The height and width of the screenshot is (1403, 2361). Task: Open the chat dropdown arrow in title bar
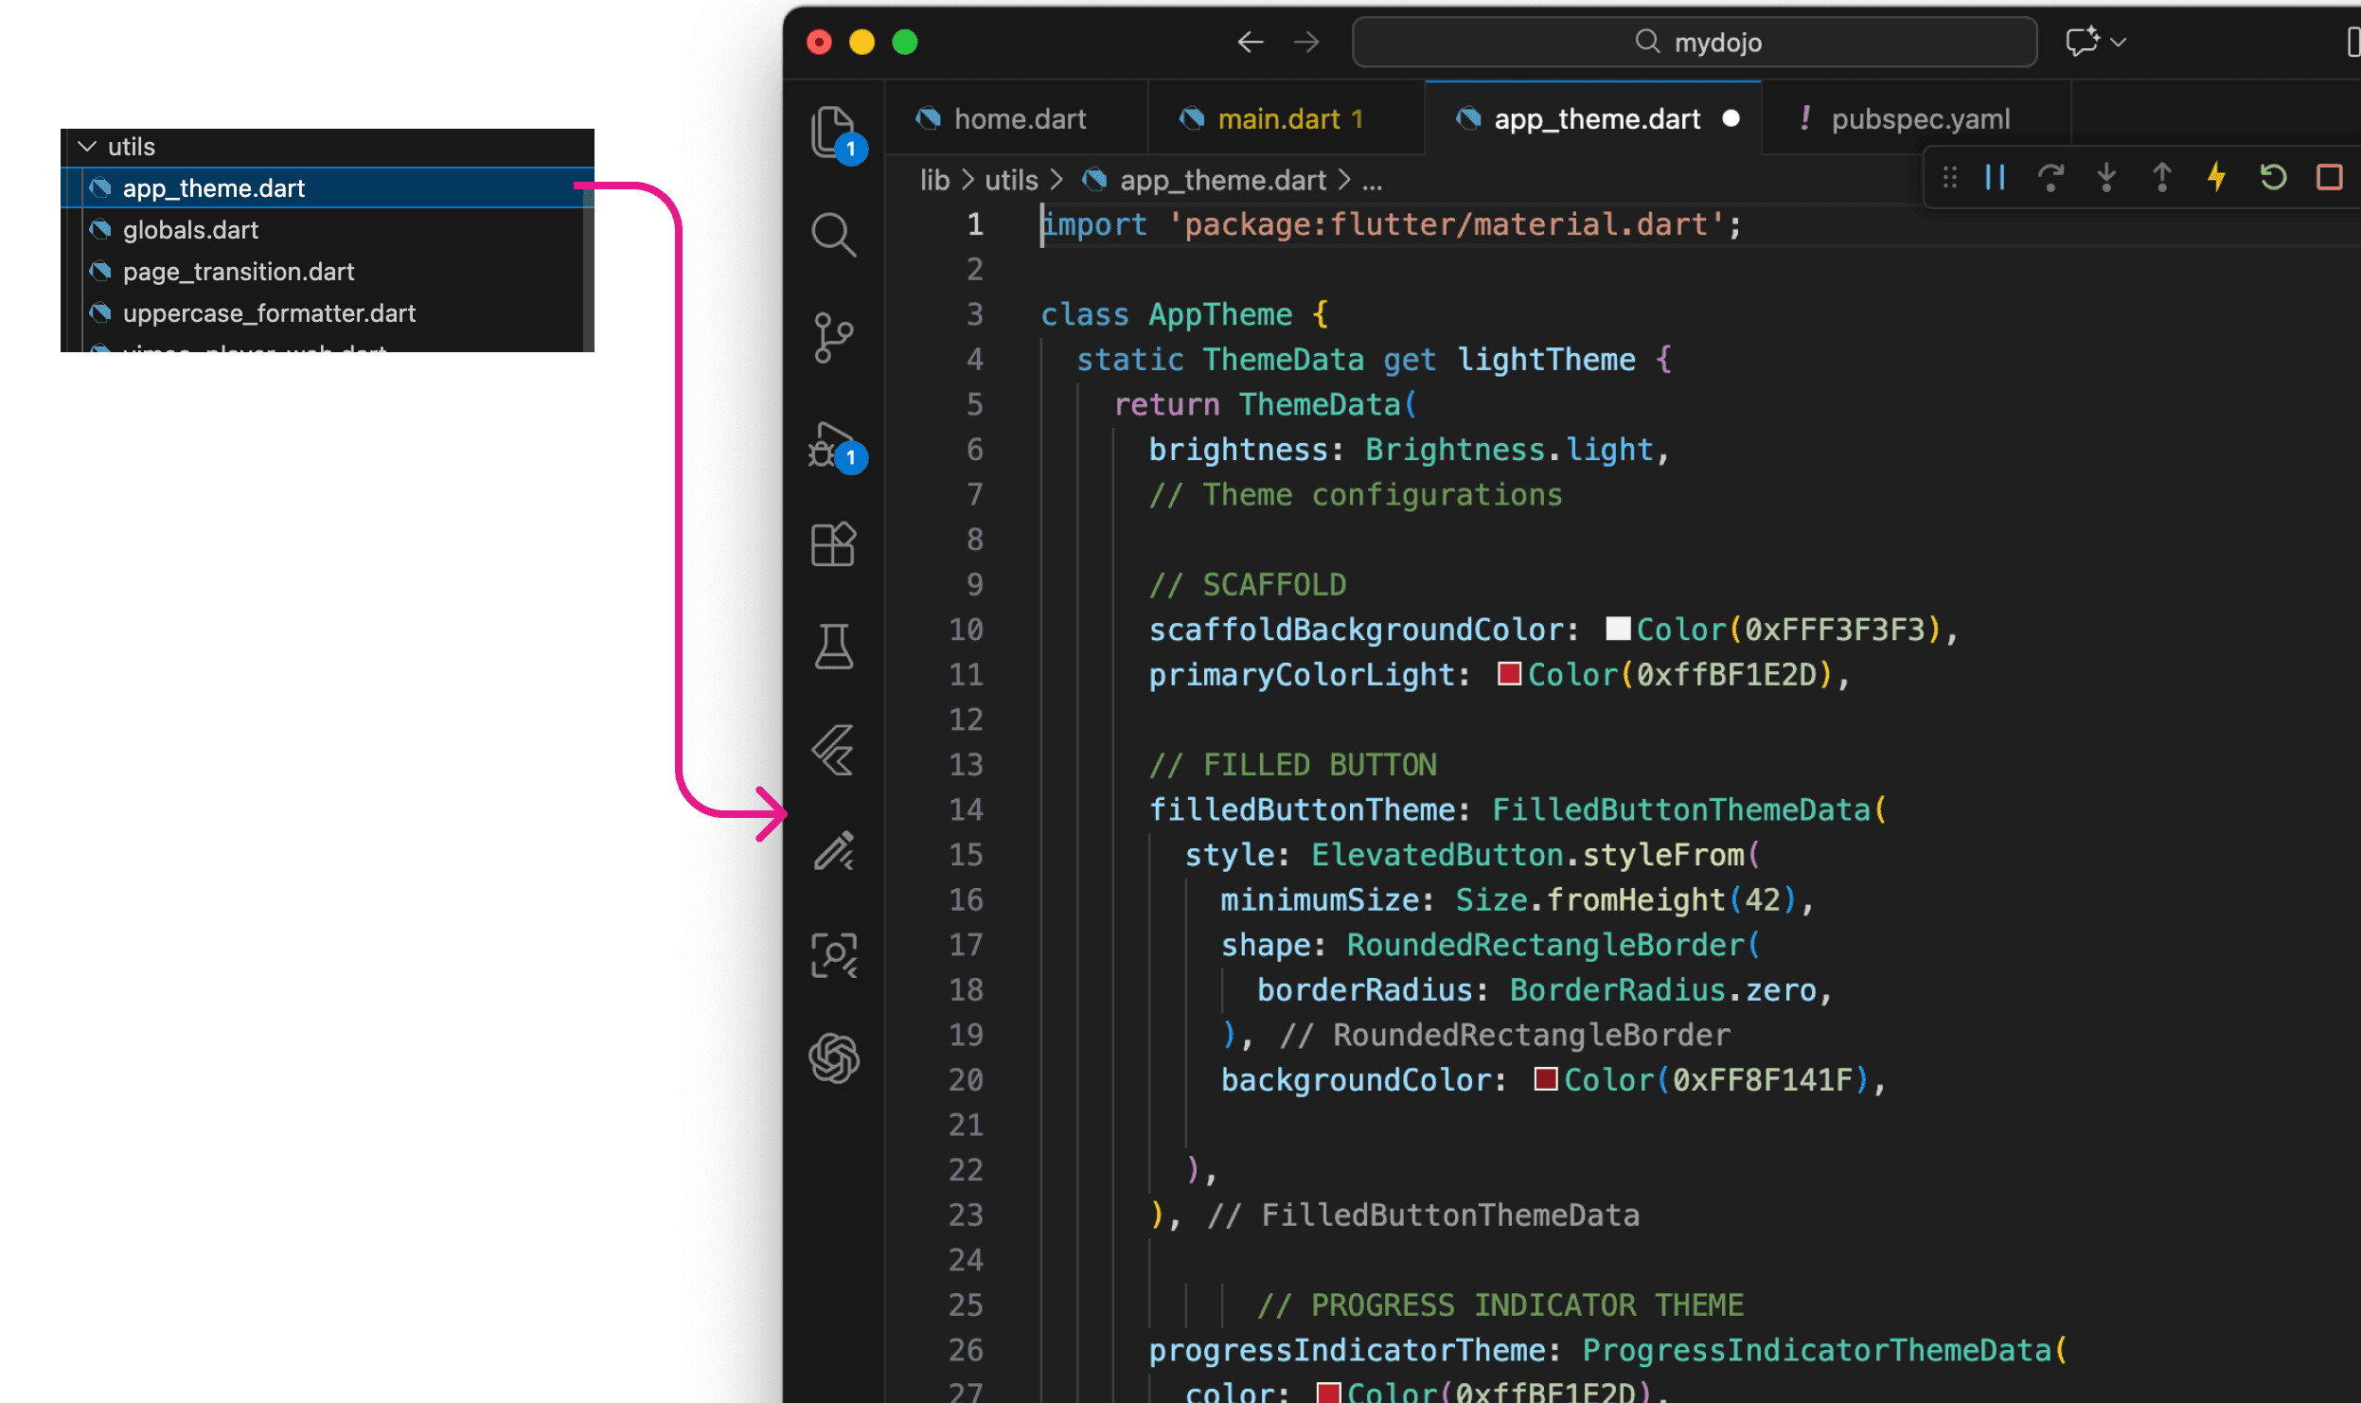(2119, 43)
